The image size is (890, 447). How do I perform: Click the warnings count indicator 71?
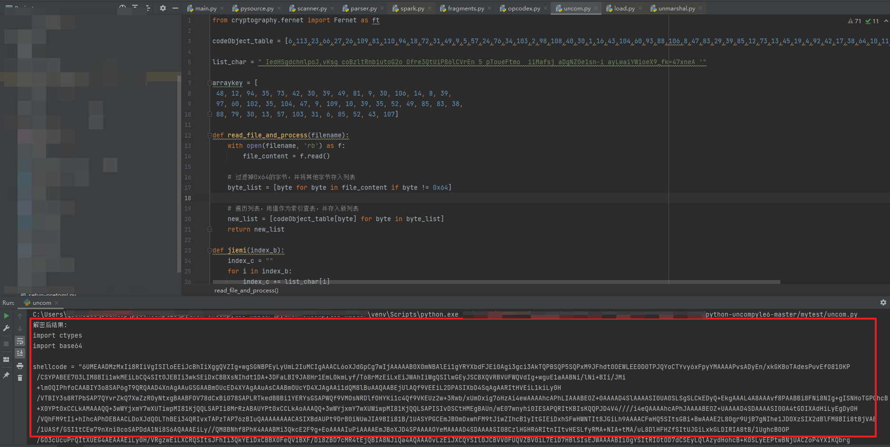click(x=854, y=21)
